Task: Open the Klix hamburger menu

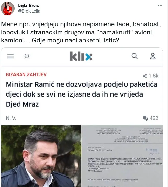Action: pos(11,56)
